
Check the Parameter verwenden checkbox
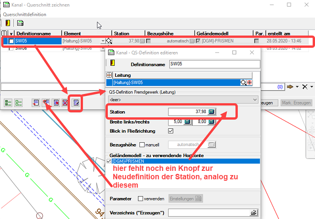pos(140,198)
